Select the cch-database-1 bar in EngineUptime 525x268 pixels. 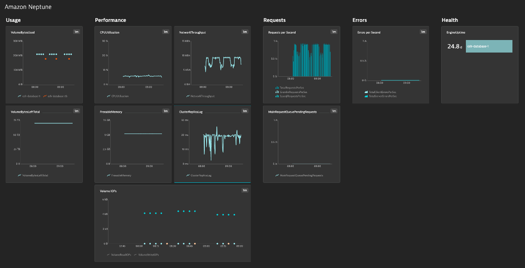[489, 46]
